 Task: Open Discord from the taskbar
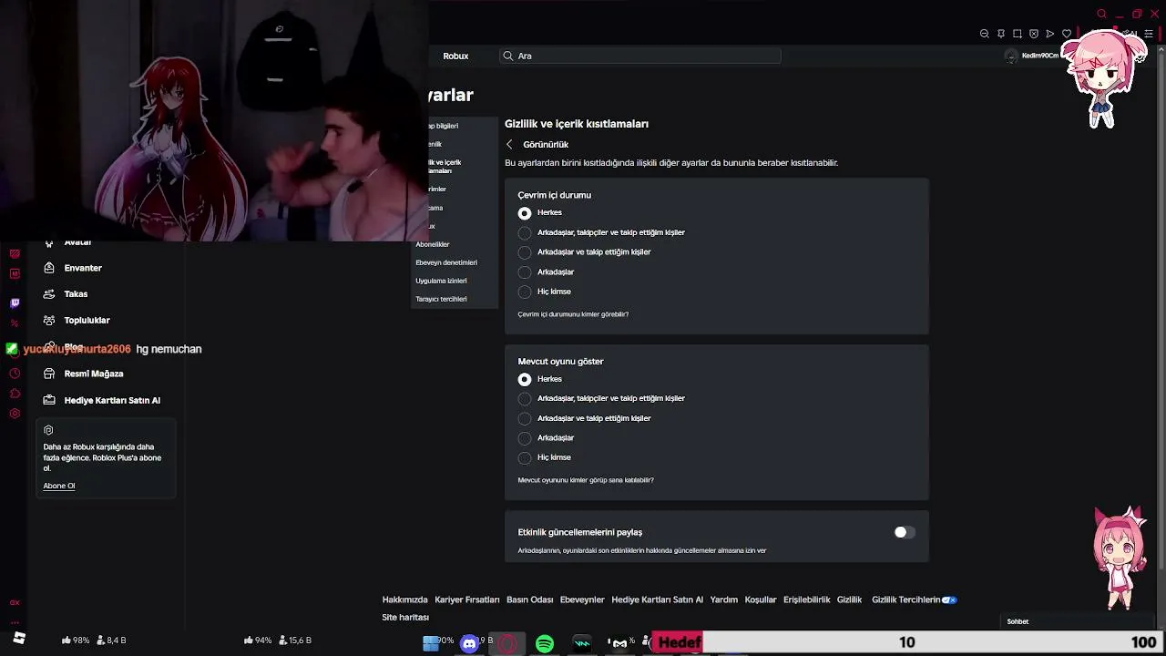(469, 644)
